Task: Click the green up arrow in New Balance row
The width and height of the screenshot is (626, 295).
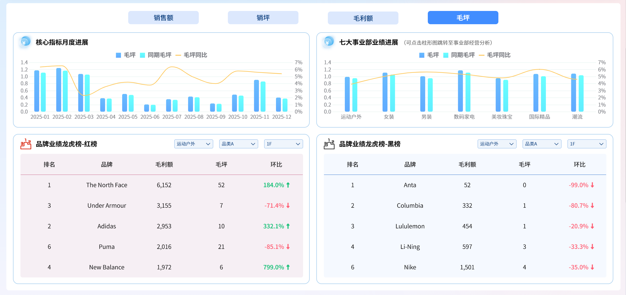Action: coord(288,267)
